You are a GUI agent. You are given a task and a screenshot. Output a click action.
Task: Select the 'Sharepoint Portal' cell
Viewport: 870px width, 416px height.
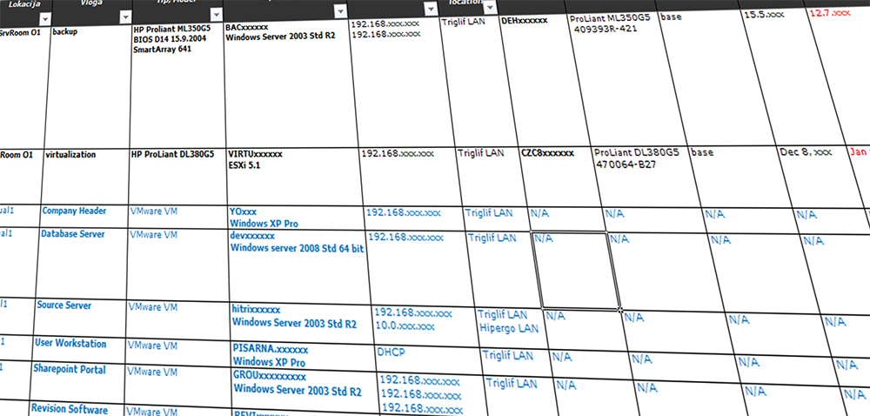click(x=73, y=377)
